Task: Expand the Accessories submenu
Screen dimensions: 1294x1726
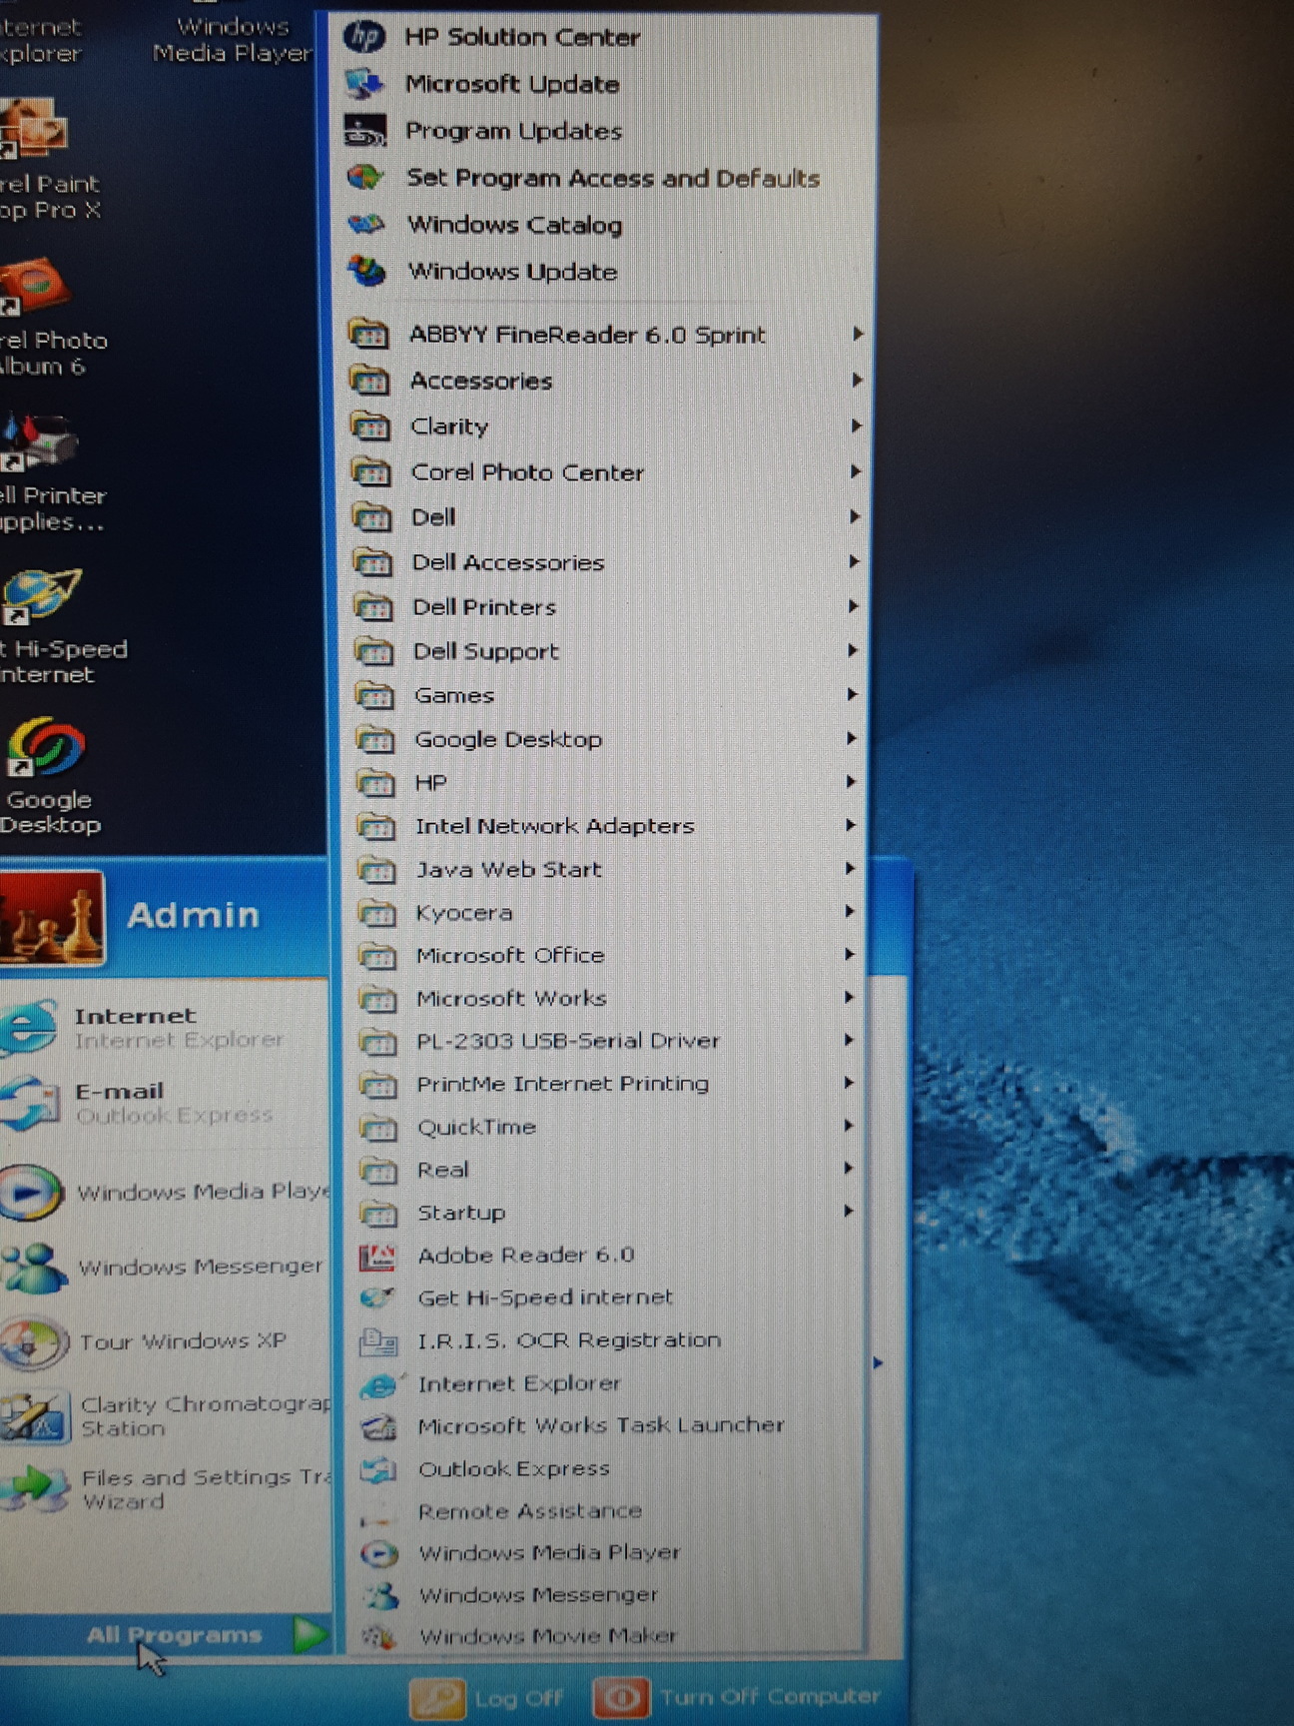Action: pos(607,381)
